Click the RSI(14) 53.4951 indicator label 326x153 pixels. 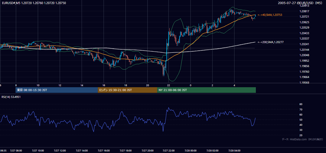(11, 97)
